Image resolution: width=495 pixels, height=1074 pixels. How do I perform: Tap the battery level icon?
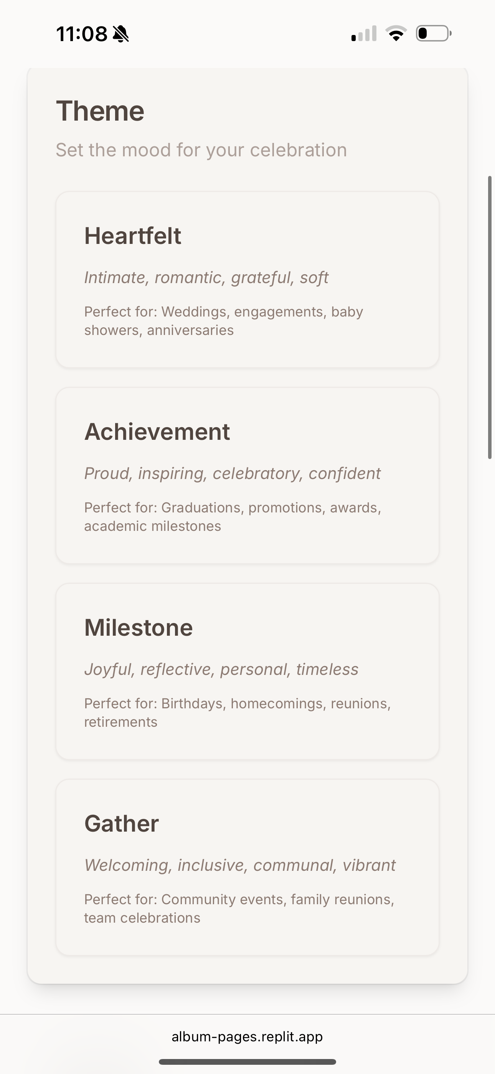433,33
